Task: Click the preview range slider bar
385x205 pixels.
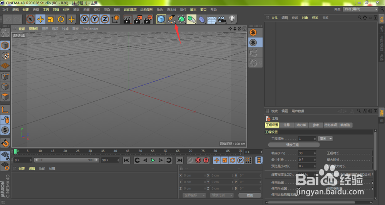Action: click(67, 160)
